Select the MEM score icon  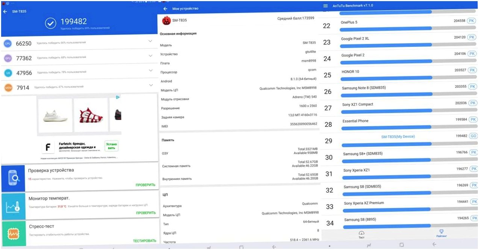(x=9, y=88)
